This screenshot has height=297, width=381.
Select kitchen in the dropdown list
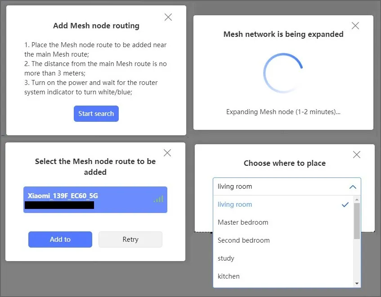tap(229, 276)
